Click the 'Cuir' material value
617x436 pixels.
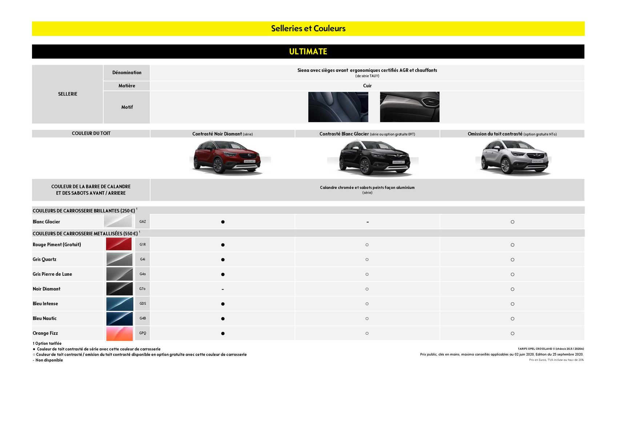[367, 86]
